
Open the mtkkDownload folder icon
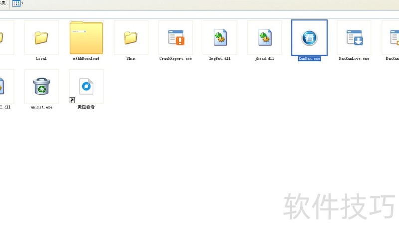(x=86, y=38)
